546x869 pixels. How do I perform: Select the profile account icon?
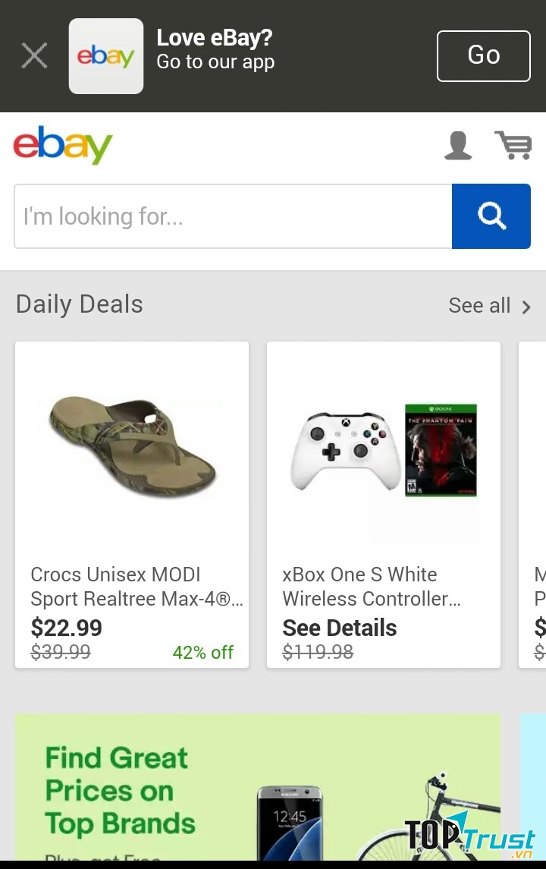click(459, 146)
